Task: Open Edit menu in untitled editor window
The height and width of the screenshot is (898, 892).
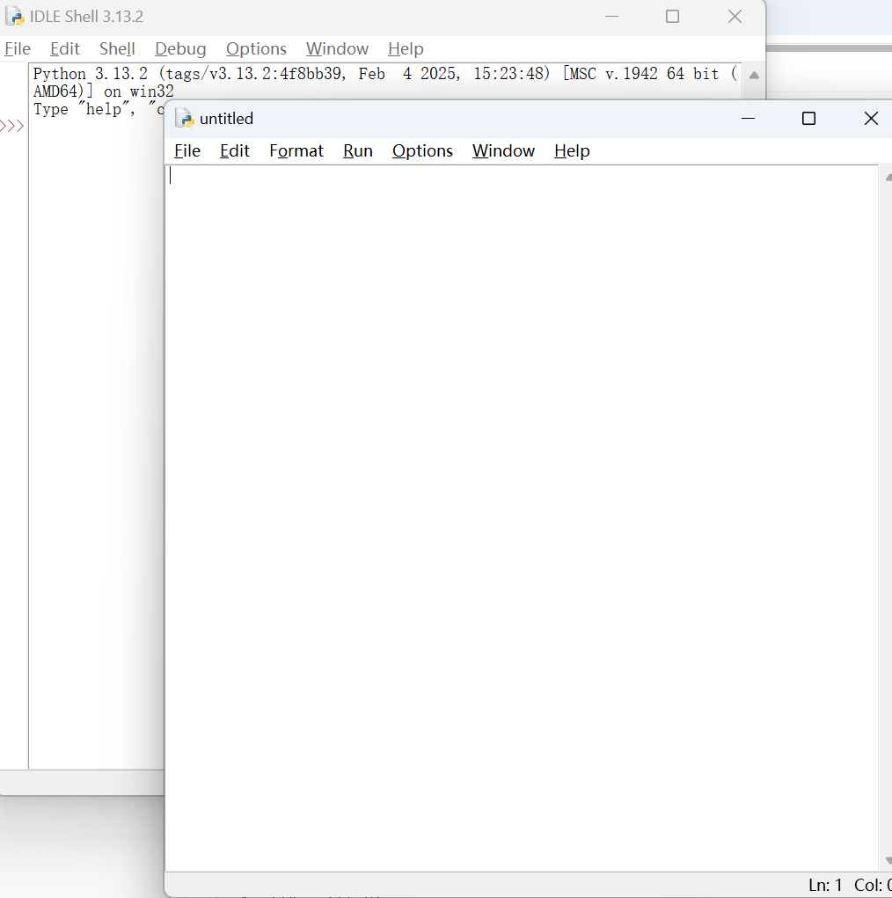Action: 234,150
